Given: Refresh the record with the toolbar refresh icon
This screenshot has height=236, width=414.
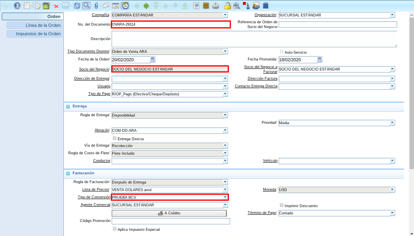Looking at the screenshot, I should coord(77,6).
